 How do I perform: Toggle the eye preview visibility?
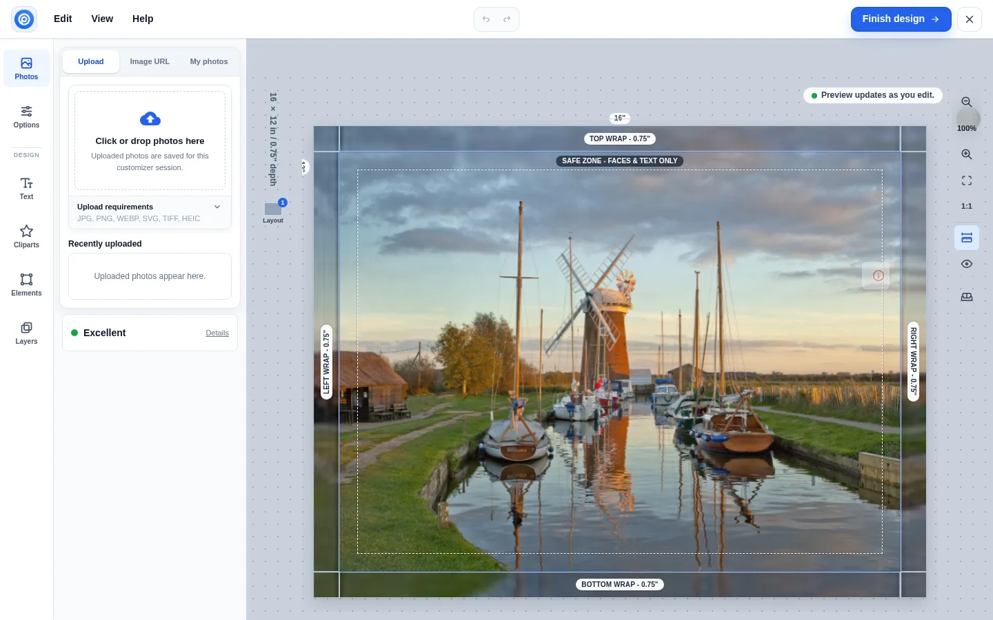point(967,264)
